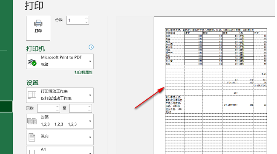Click the portrait 纵向 page icon
This screenshot has width=277, height=154.
[x=32, y=137]
